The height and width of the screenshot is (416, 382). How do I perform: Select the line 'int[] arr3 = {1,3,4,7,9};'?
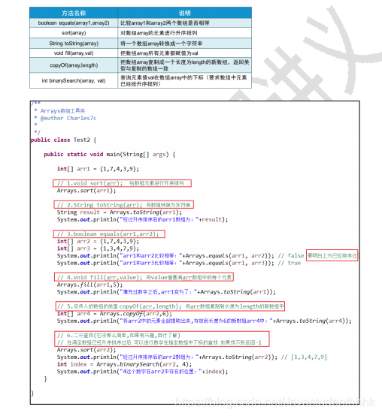98,249
